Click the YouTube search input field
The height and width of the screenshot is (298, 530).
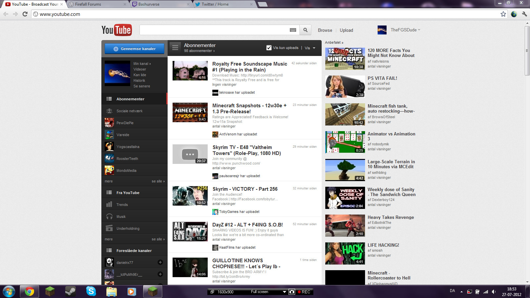click(214, 30)
